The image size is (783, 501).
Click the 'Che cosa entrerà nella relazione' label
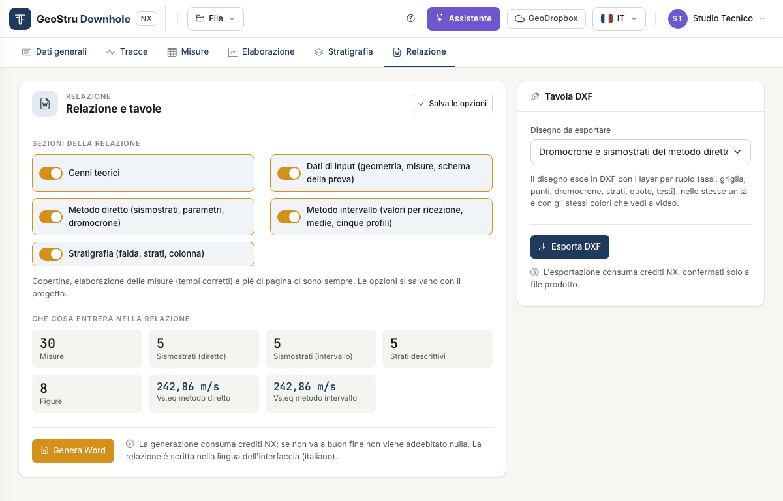(111, 319)
